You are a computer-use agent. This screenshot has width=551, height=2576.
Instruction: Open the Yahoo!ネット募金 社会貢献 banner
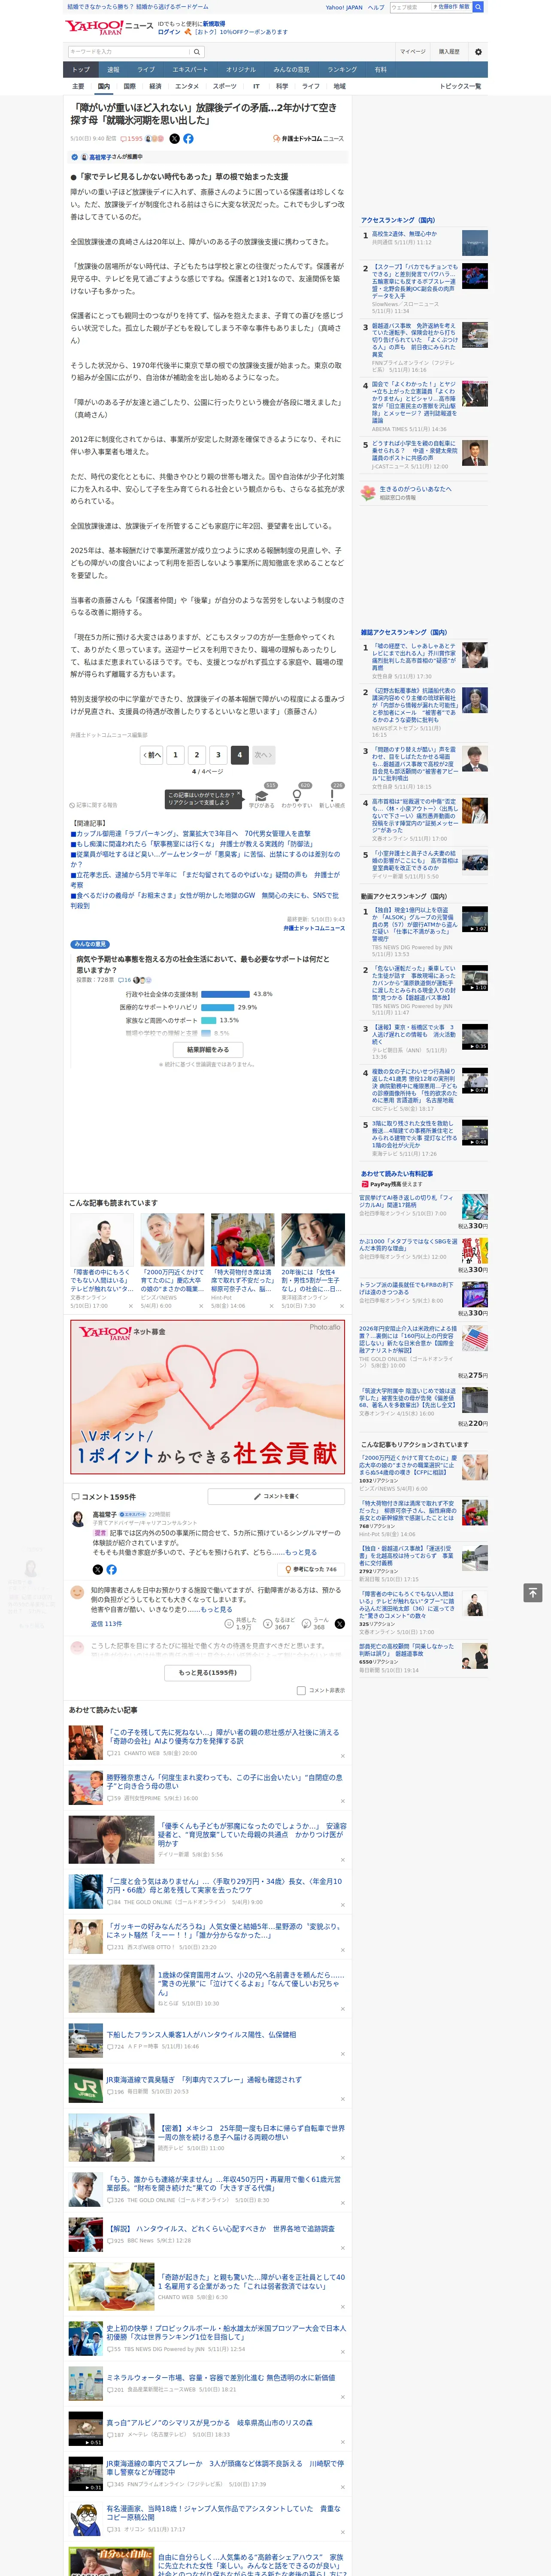coord(208,1396)
